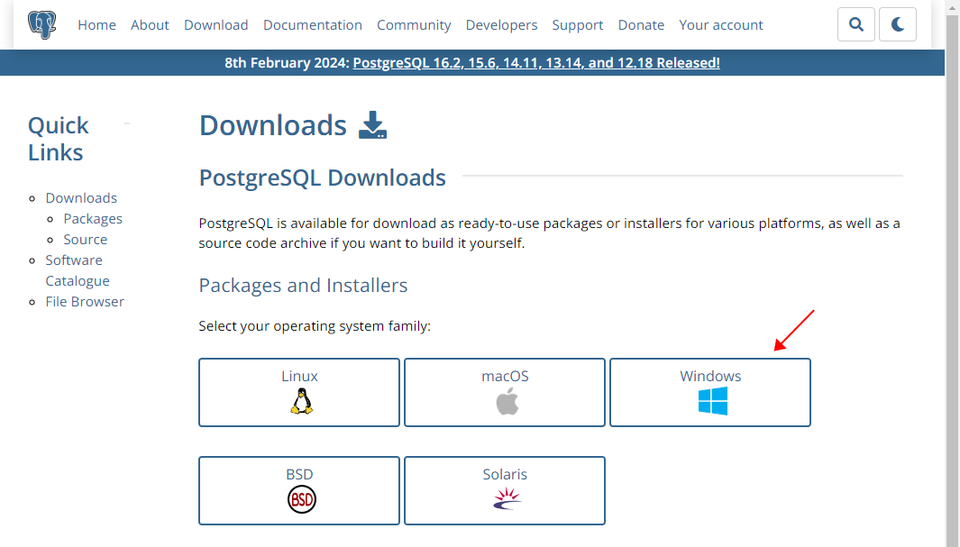The height and width of the screenshot is (547, 960).
Task: Open the Donate menu item
Action: [x=641, y=25]
